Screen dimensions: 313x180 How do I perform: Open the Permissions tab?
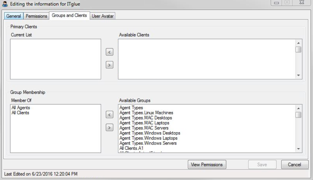pos(36,16)
